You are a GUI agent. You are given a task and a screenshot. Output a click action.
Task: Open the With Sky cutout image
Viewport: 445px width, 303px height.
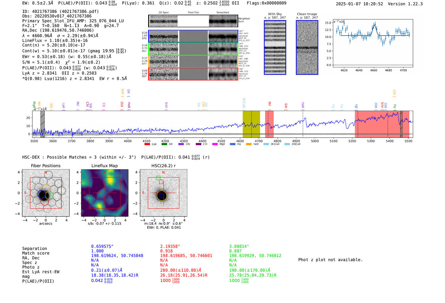pyautogui.click(x=275, y=47)
